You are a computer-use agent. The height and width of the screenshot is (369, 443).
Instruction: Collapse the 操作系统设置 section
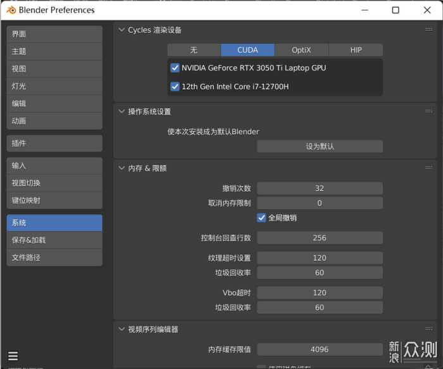122,111
